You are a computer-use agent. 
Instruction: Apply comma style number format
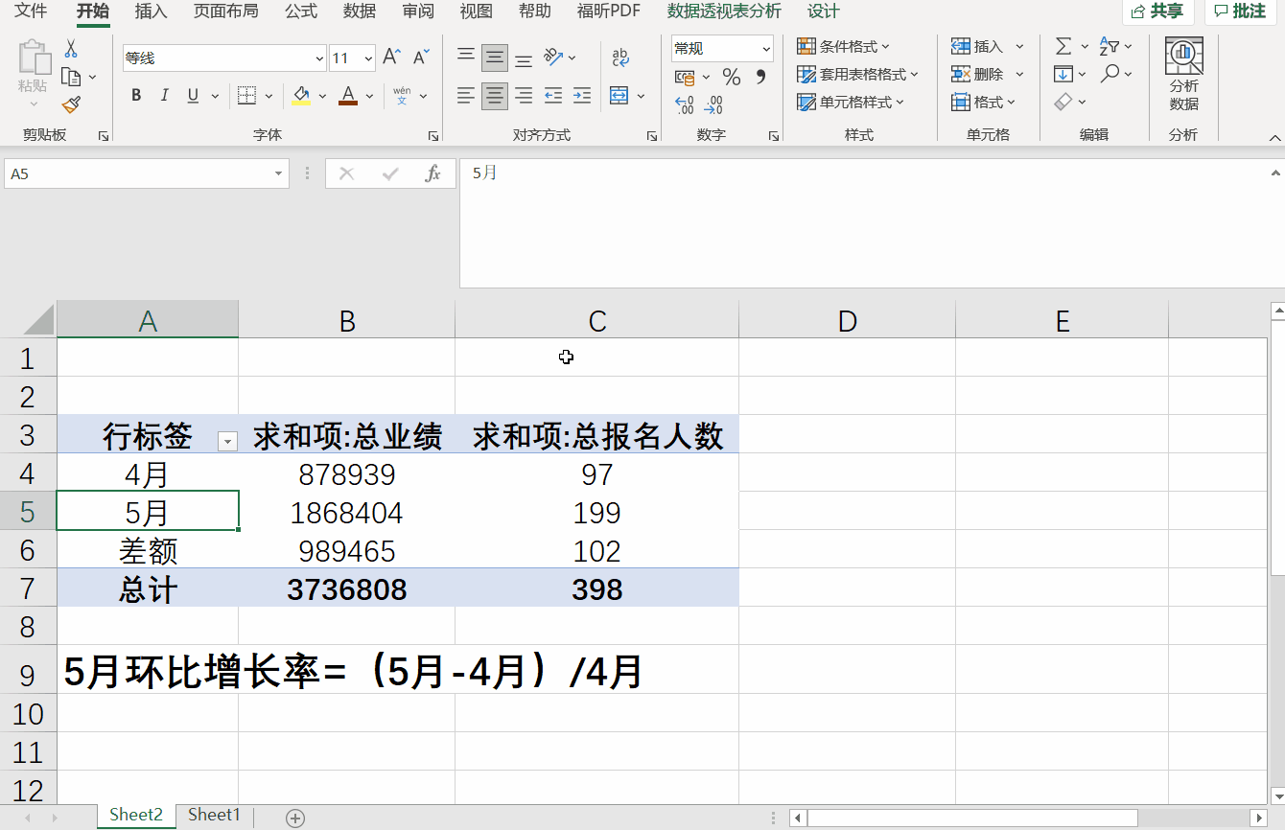tap(760, 76)
